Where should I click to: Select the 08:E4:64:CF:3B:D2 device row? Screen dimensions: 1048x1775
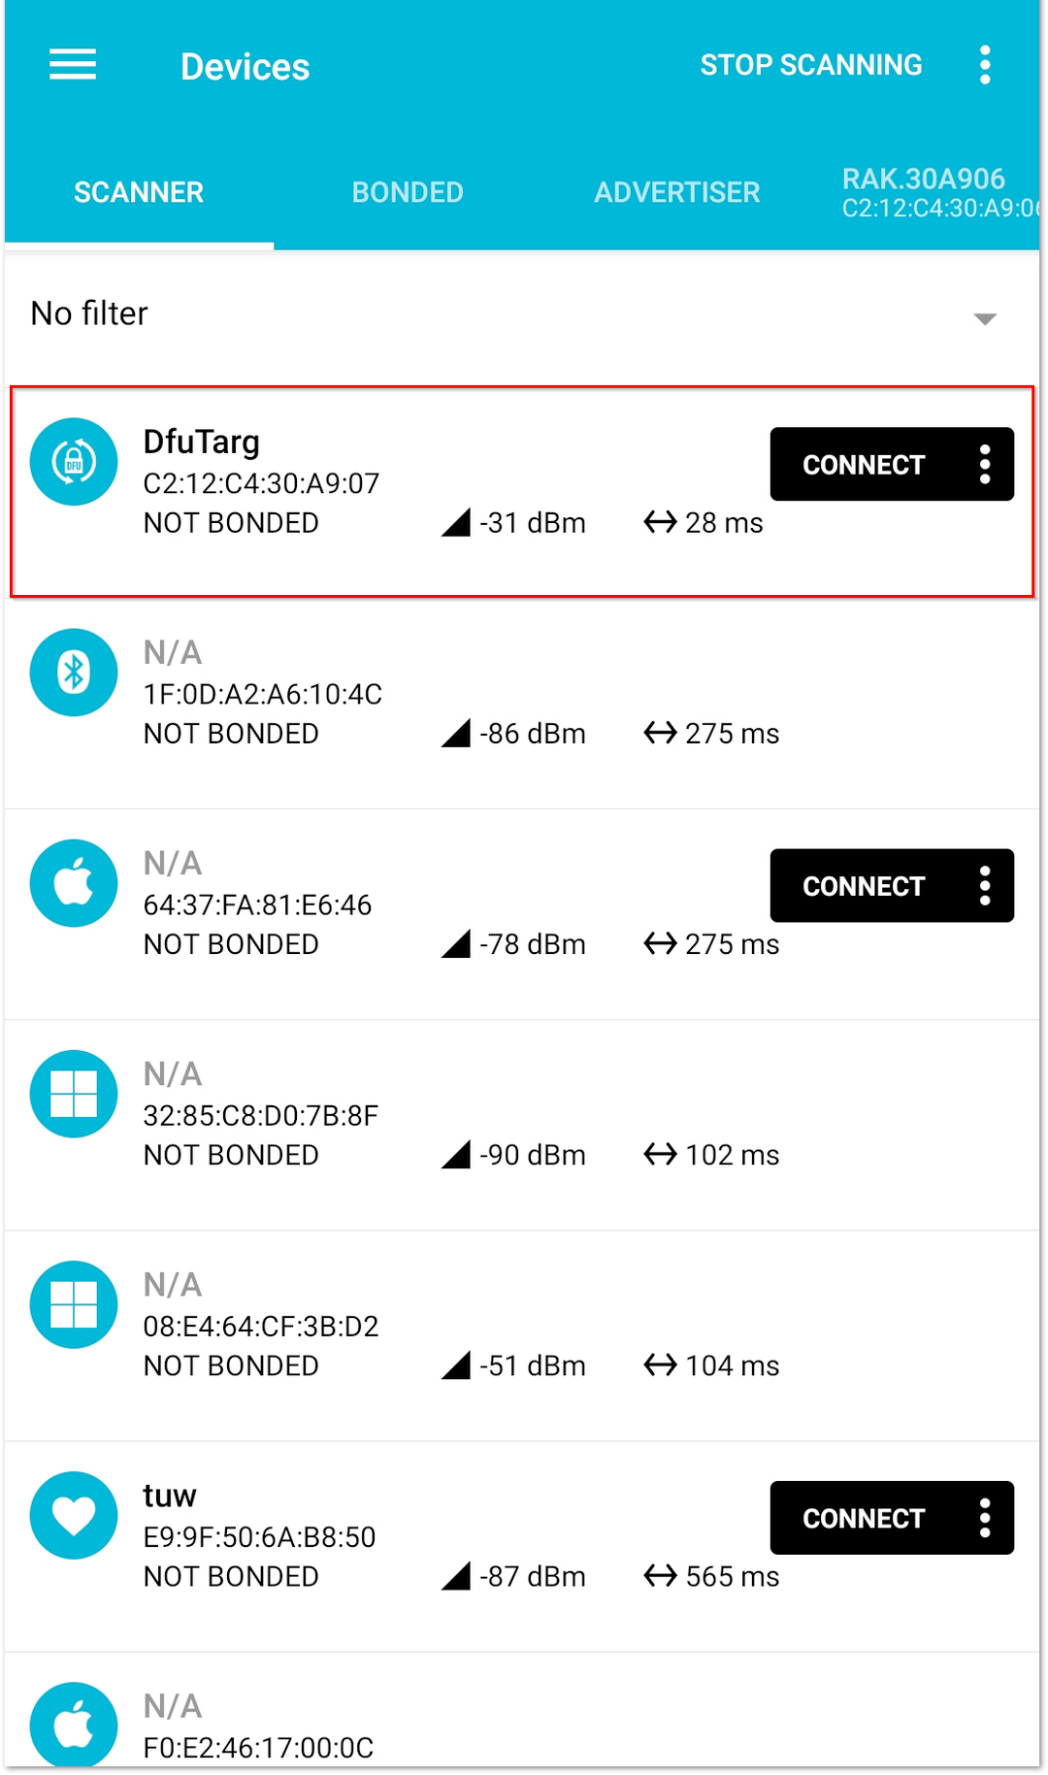[522, 1336]
